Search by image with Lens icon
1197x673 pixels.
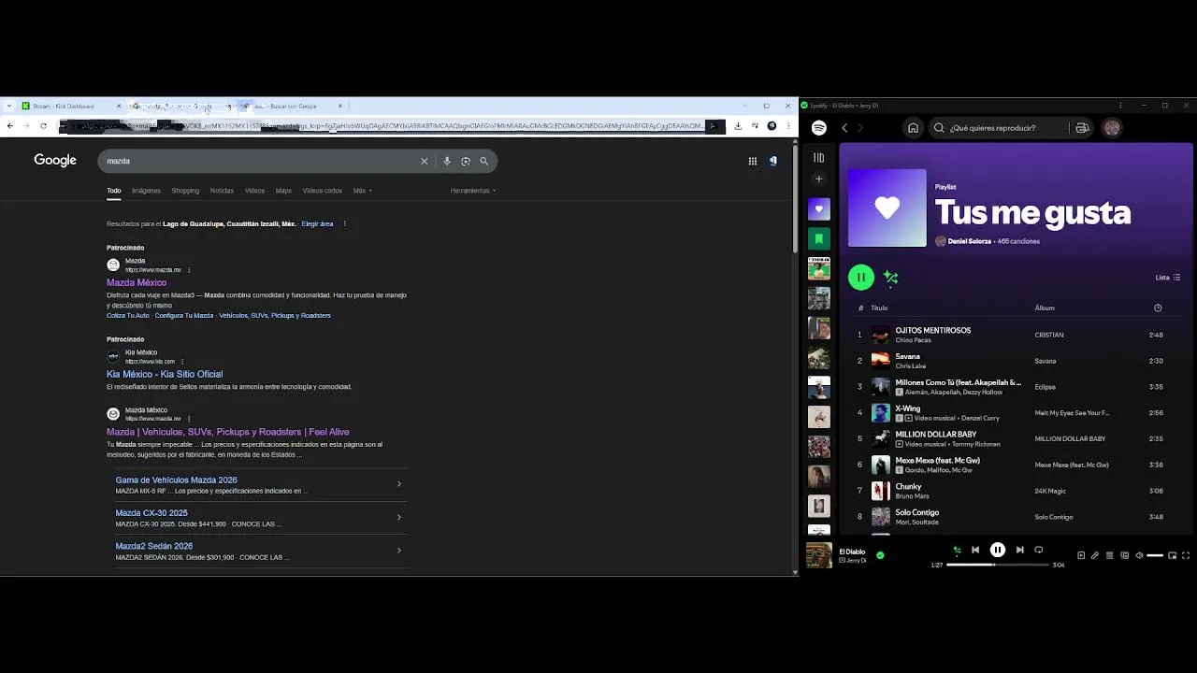pyautogui.click(x=465, y=161)
